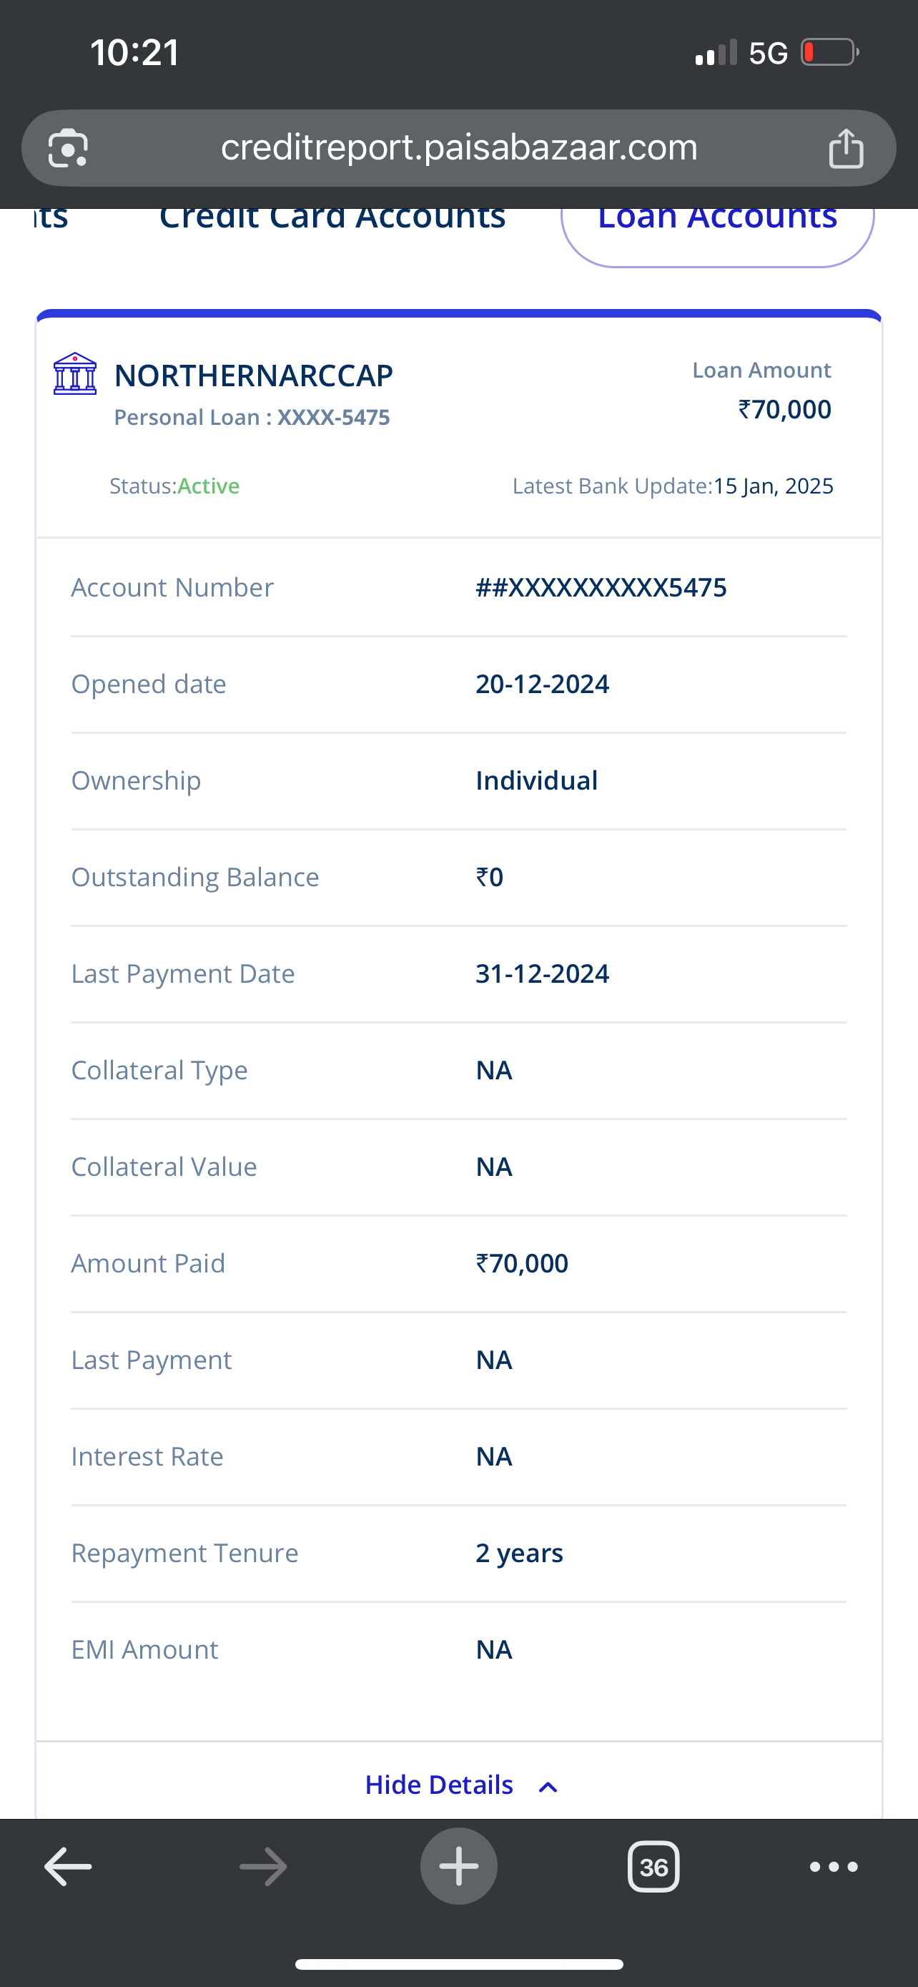Tap the Active status label
The image size is (918, 1987).
pos(208,486)
